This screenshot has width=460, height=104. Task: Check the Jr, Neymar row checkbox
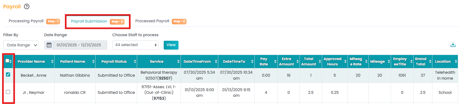click(8, 92)
